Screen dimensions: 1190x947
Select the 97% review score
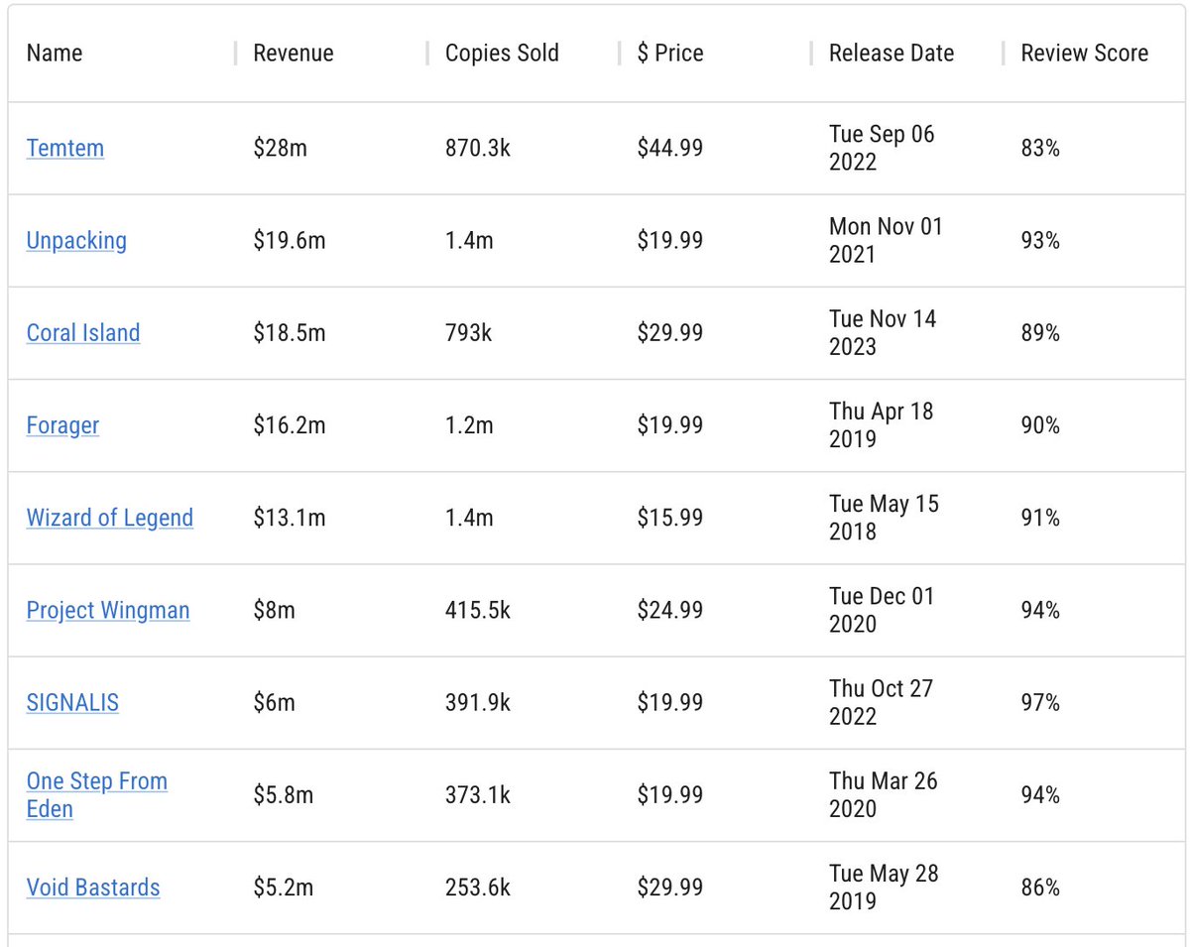pyautogui.click(x=1040, y=702)
